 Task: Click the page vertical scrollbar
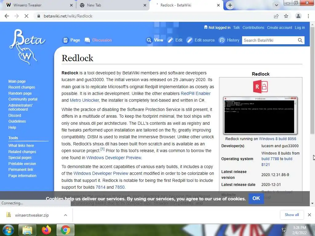pos(312,80)
